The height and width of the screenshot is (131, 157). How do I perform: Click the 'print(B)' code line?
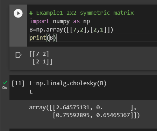click(x=43, y=38)
